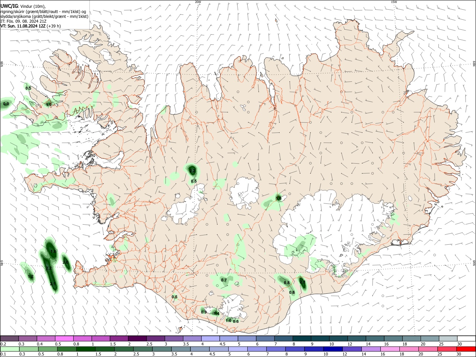
Task: Click '0.2' label in upper legend row
Action: pyautogui.click(x=3, y=344)
